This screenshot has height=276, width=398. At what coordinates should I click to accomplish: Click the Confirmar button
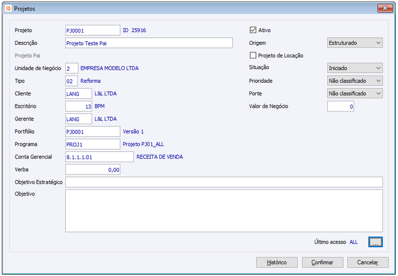322,262
